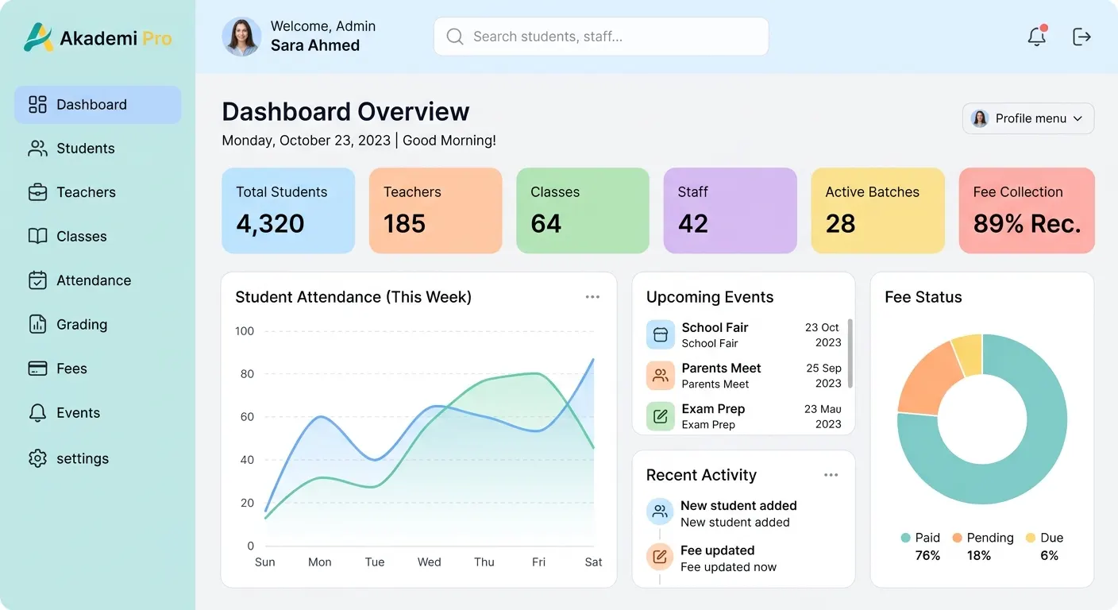
Task: Open Recent Activity options menu
Action: [831, 475]
